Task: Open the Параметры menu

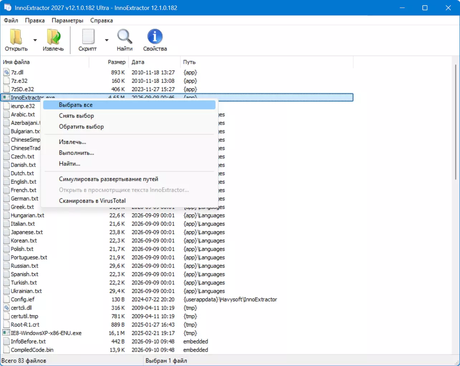Action: [67, 20]
